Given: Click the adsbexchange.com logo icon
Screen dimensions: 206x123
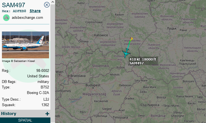Looking at the screenshot, I should tap(6, 18).
